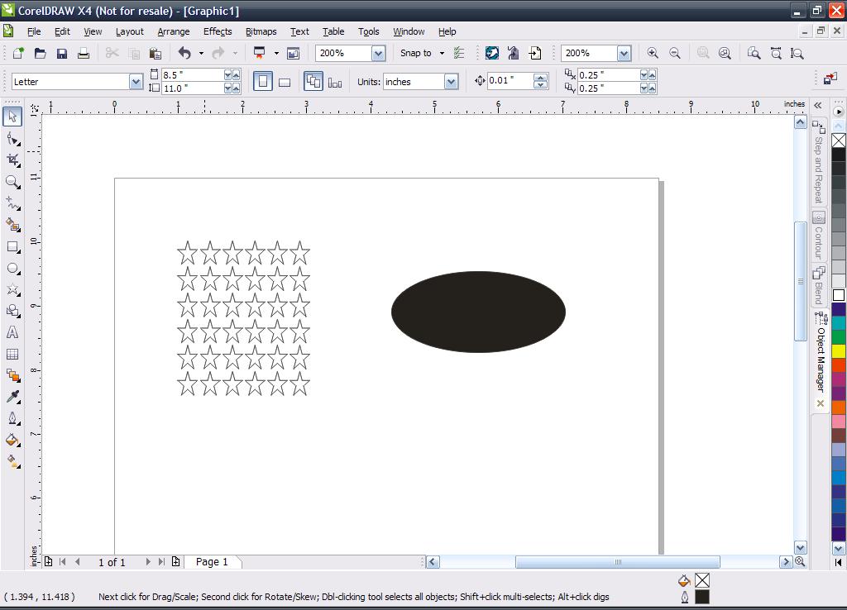Viewport: 847px width, 610px height.
Task: Pick the Rectangle tool
Action: 12,246
